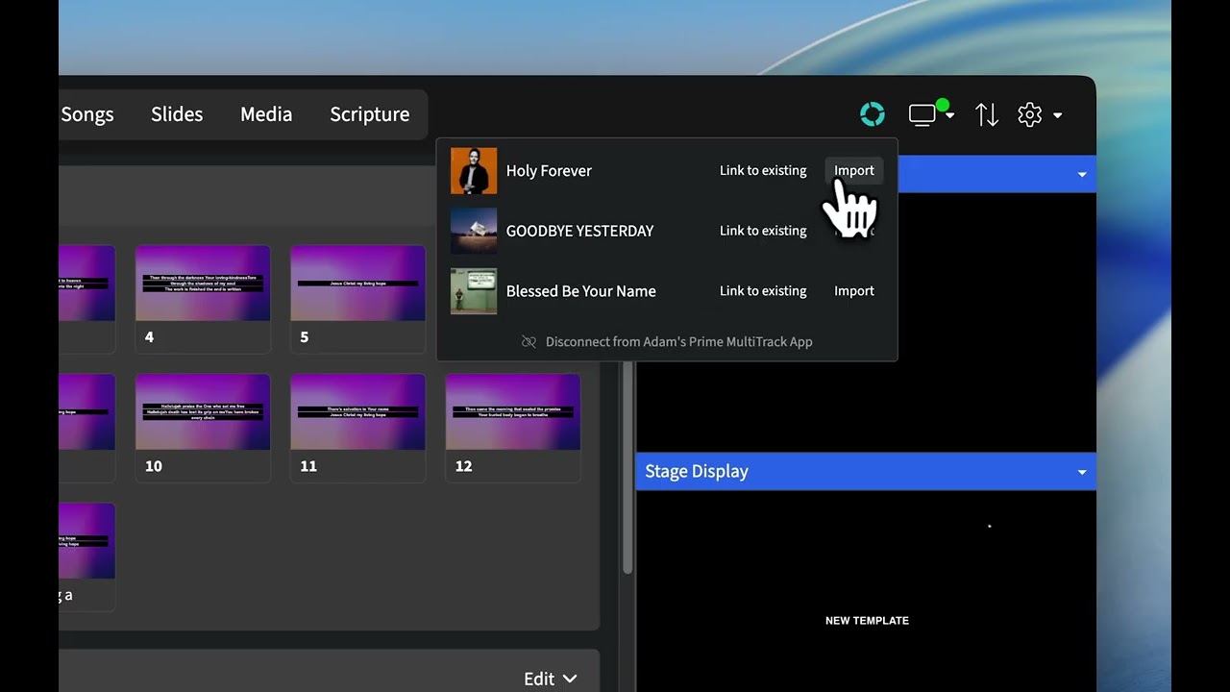The height and width of the screenshot is (692, 1230).
Task: Select slide thumbnail number 10
Action: 203,413
